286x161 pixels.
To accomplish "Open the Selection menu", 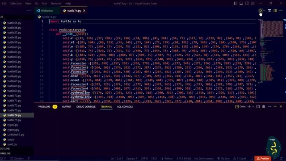I will pos(16,3).
